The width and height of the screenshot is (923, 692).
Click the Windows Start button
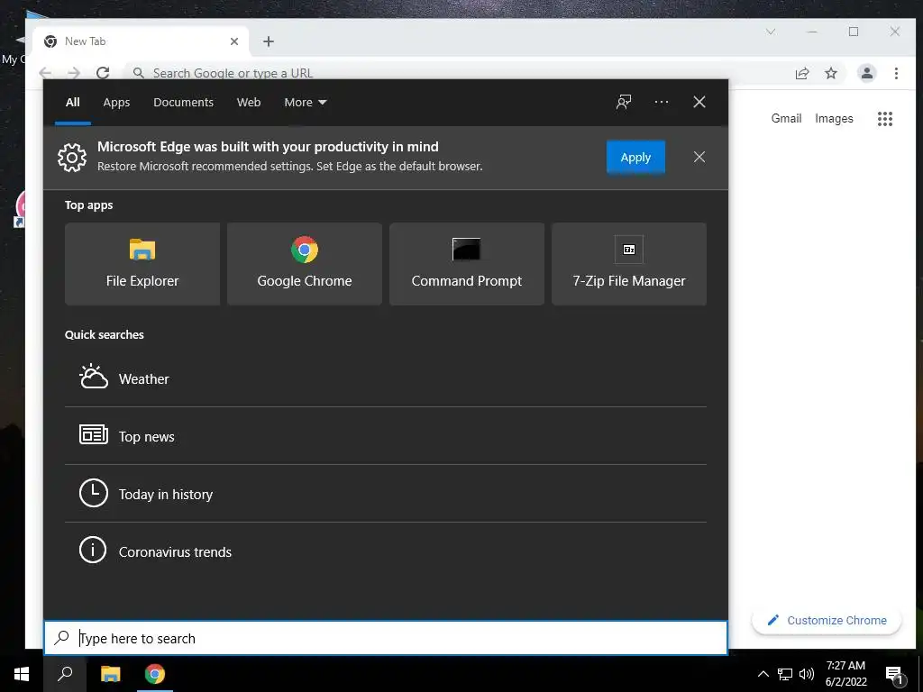click(x=22, y=674)
